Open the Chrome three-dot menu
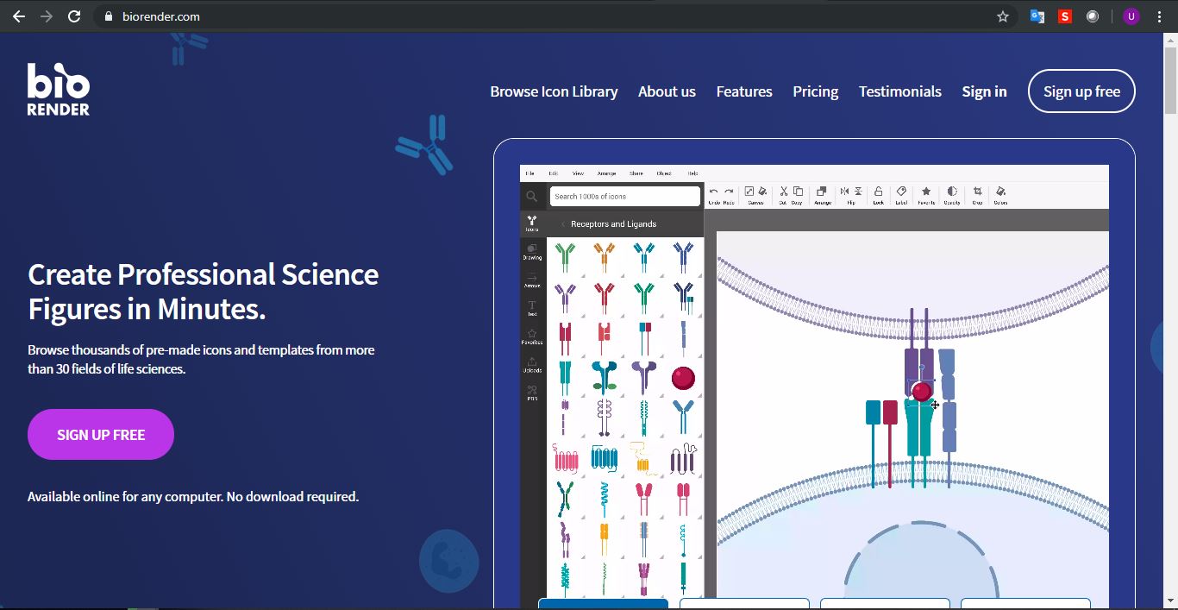 coord(1159,16)
